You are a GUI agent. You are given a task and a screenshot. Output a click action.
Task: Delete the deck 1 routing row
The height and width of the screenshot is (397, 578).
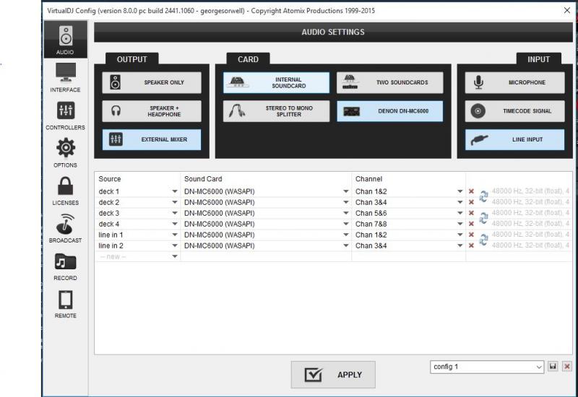click(471, 191)
